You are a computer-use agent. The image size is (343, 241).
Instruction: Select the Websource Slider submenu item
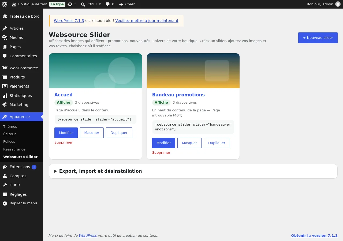pyautogui.click(x=20, y=157)
